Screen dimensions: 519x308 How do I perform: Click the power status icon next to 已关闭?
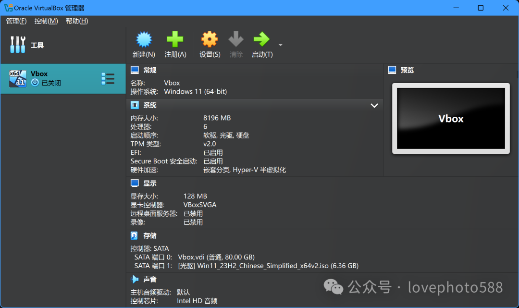coord(35,83)
